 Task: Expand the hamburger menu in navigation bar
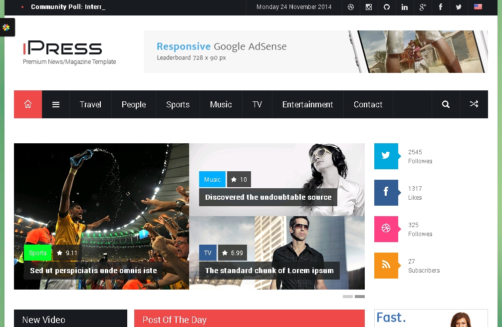coord(56,104)
